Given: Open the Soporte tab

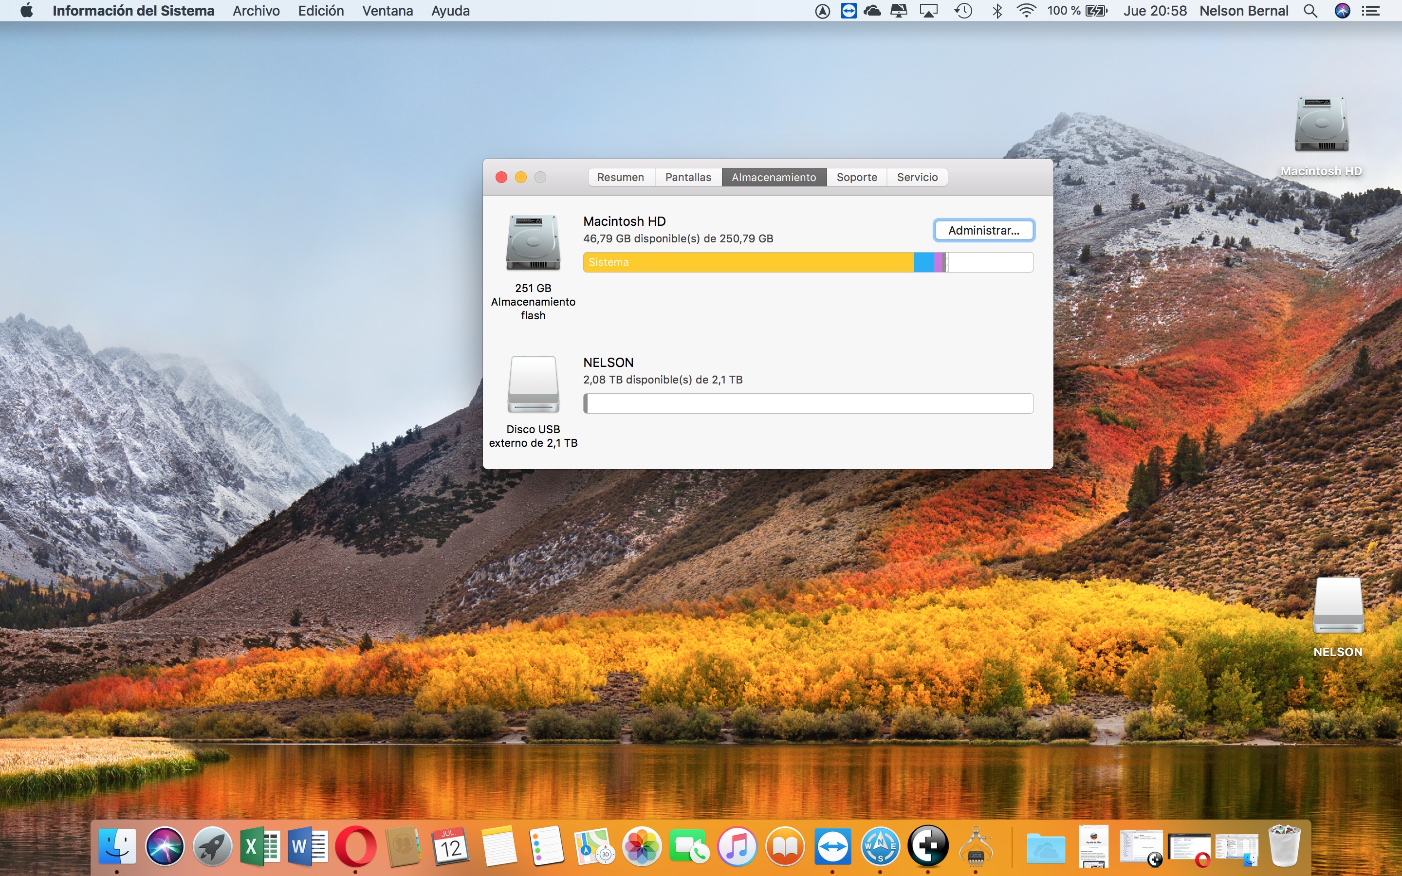Looking at the screenshot, I should click(856, 177).
